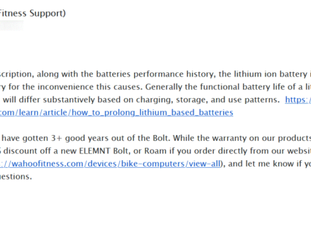Viewport: 311px width, 239px height.
Task: Click the phrase 'charging, storage, and use patterns'
Action: pyautogui.click(x=208, y=100)
